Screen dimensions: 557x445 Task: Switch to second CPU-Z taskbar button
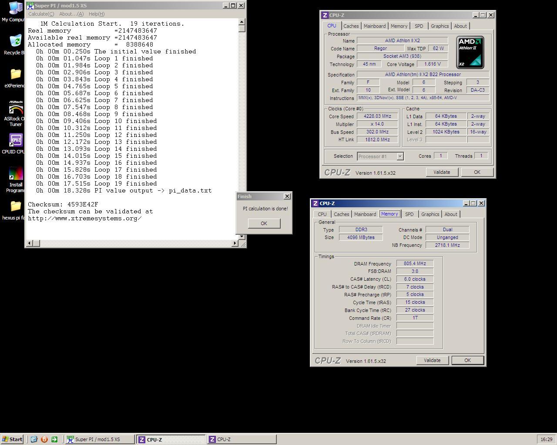[x=242, y=439]
